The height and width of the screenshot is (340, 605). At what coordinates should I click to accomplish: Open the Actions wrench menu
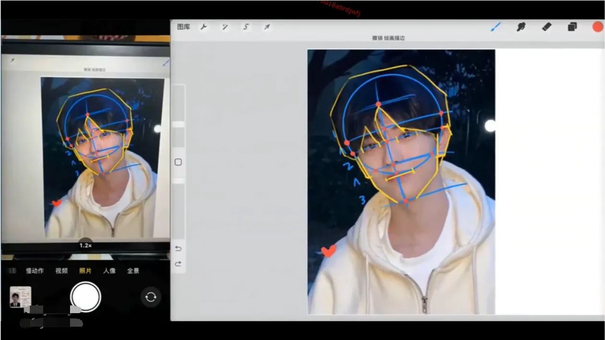pyautogui.click(x=203, y=27)
